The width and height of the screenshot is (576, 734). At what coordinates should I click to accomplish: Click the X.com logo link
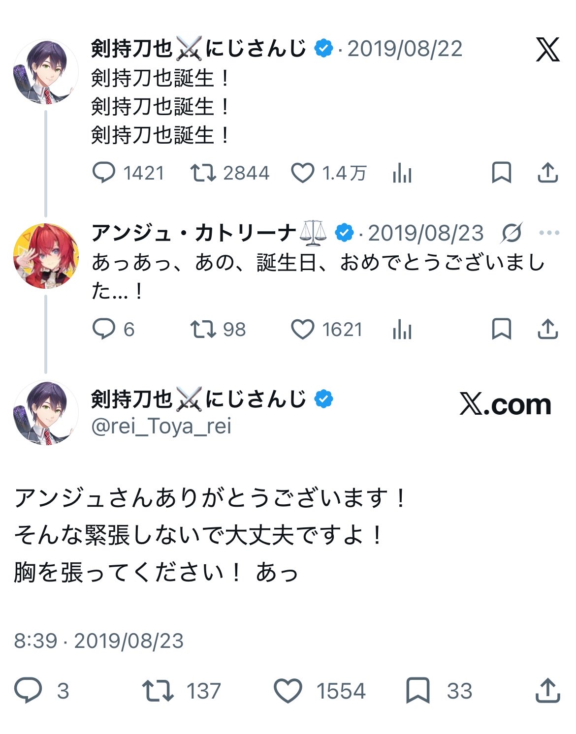point(506,404)
